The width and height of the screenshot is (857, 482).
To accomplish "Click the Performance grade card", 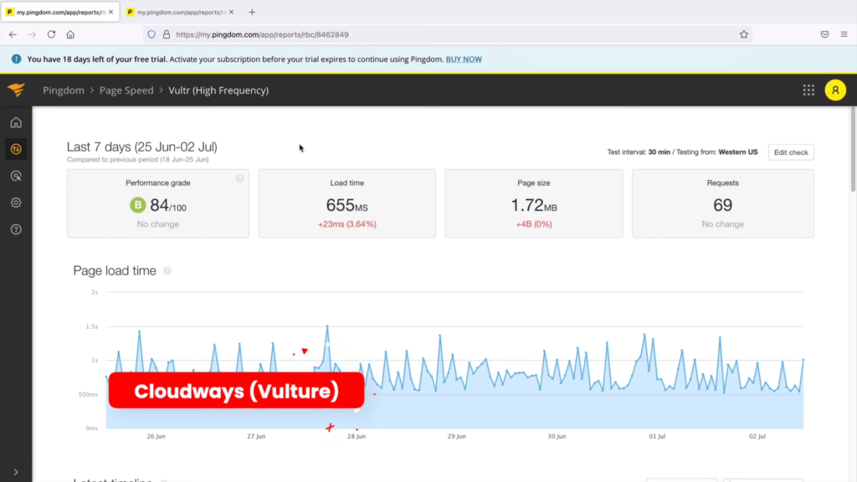I will coord(158,203).
